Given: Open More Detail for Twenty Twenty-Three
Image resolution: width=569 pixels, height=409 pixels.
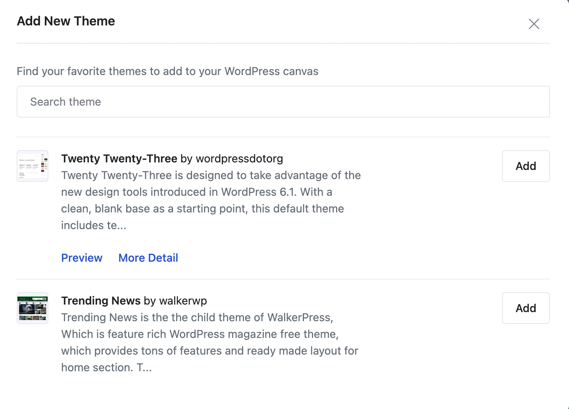Looking at the screenshot, I should coord(148,258).
